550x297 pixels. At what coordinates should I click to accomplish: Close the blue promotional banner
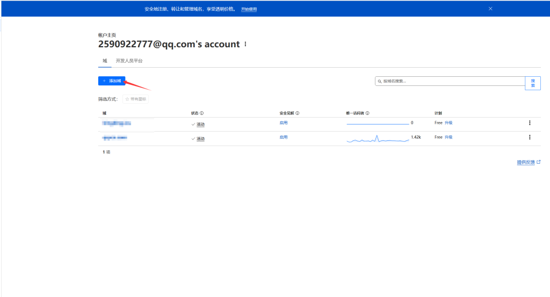pyautogui.click(x=490, y=9)
